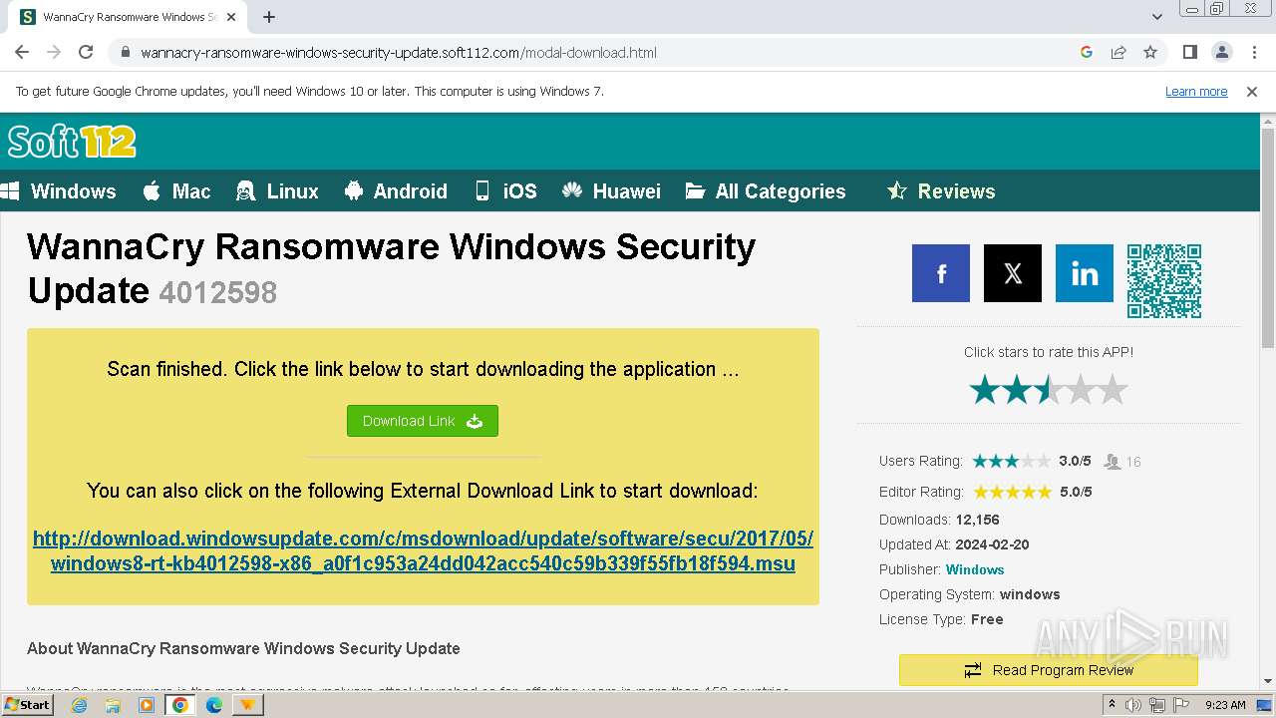Rate the app five stars
Screen dimensions: 1276x718
pos(1113,390)
